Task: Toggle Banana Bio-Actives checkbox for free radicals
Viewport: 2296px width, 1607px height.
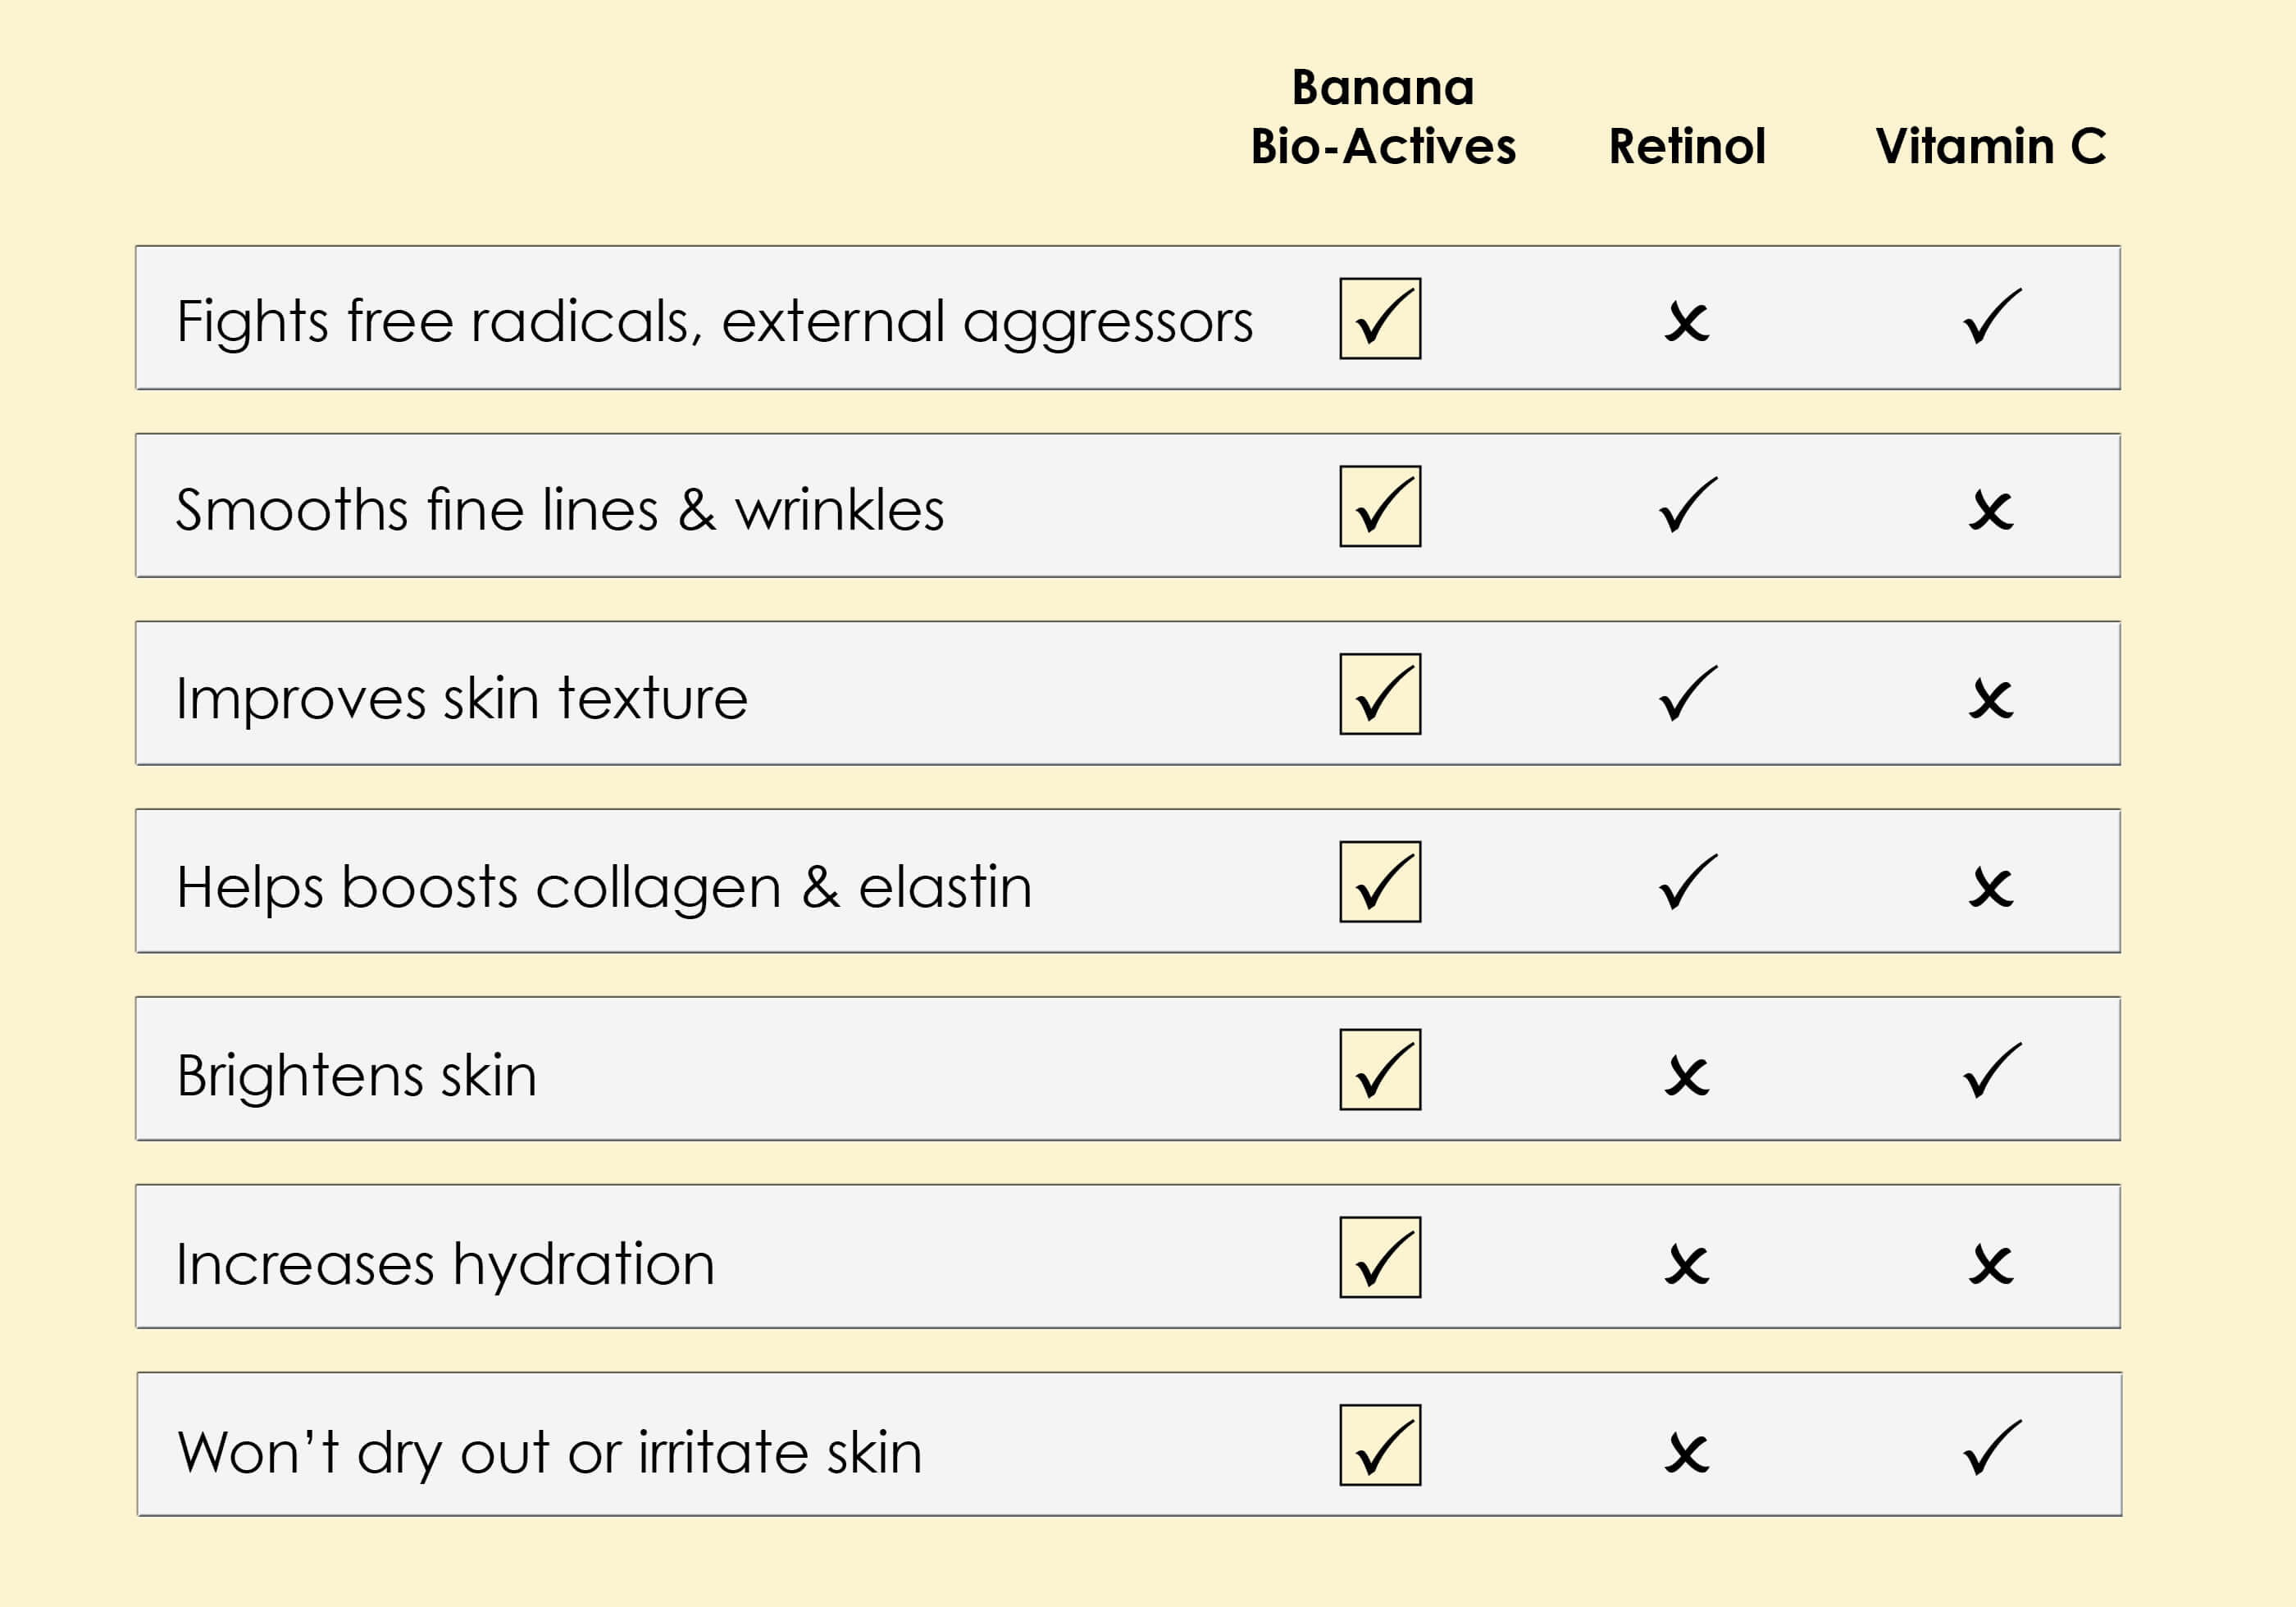Action: 1380,318
